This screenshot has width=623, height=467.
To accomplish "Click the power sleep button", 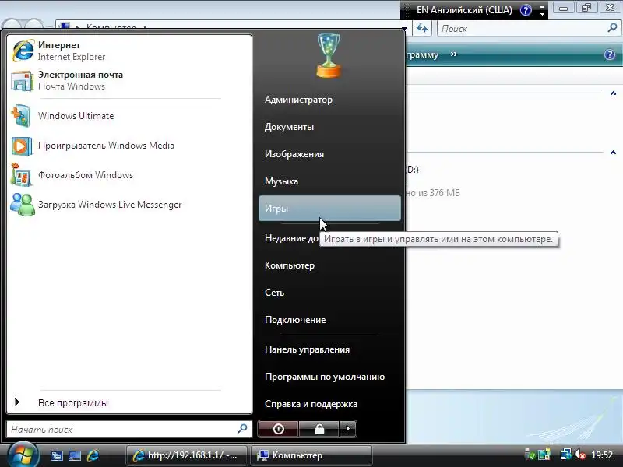I will pyautogui.click(x=278, y=429).
